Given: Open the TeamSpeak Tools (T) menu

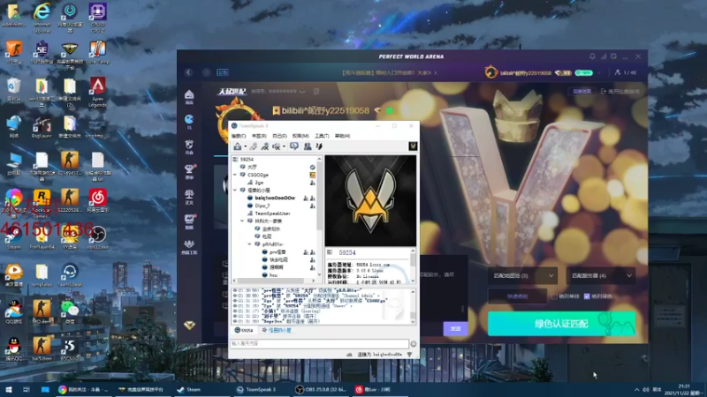Looking at the screenshot, I should tap(322, 136).
